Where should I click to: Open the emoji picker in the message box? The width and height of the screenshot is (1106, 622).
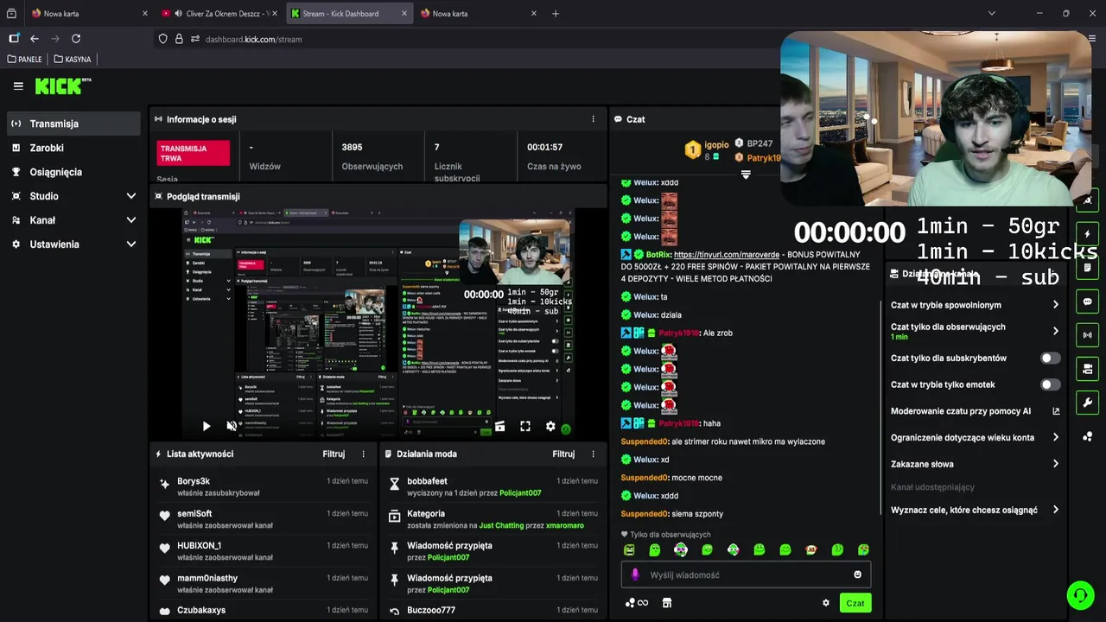[857, 574]
